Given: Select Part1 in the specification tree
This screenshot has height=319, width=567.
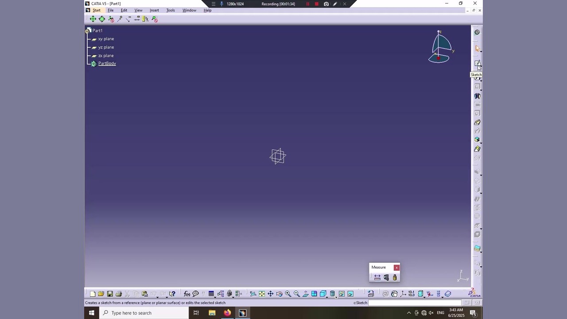Looking at the screenshot, I should (x=97, y=31).
